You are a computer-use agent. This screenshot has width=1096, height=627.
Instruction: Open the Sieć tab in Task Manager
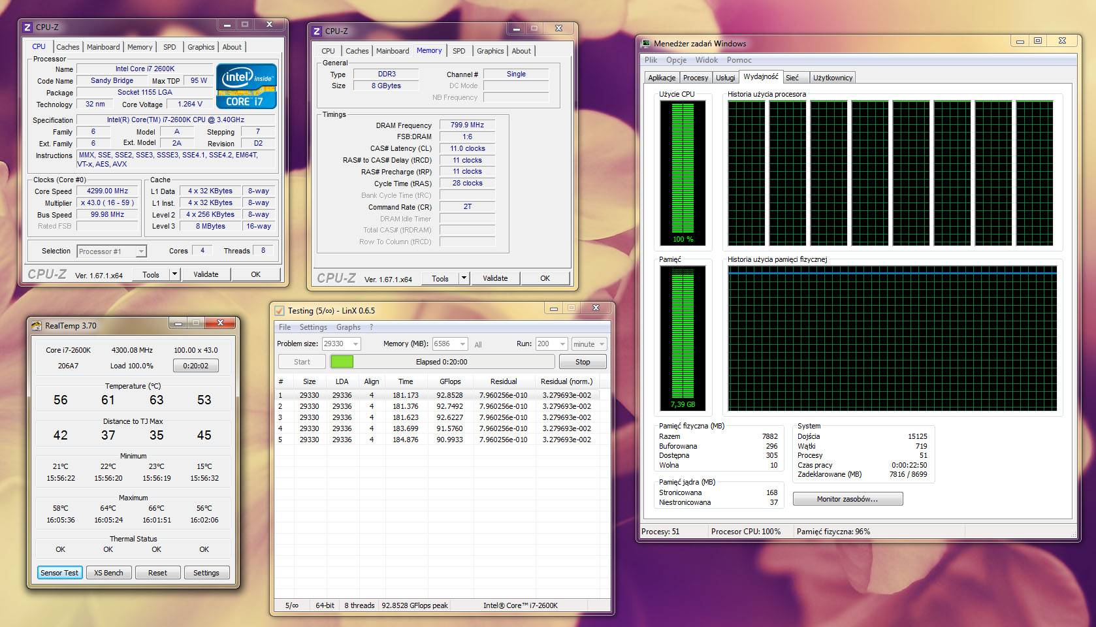tap(792, 78)
